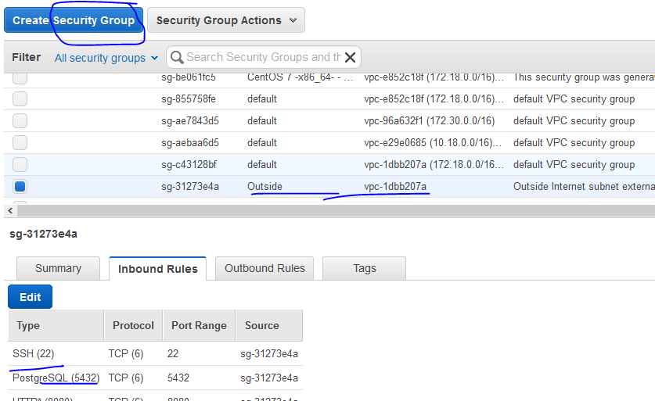Check the box for sg-be061fc5 row
Viewport: 655px width, 401px height.
click(20, 78)
